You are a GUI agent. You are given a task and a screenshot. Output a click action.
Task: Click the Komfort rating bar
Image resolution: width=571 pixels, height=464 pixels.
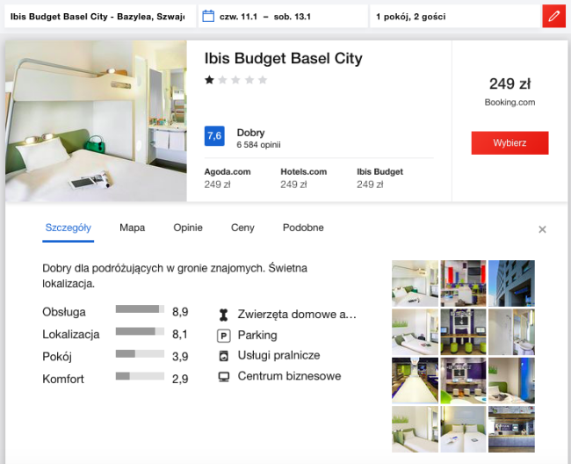(140, 376)
